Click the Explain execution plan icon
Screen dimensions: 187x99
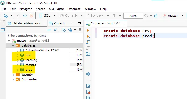(88, 48)
